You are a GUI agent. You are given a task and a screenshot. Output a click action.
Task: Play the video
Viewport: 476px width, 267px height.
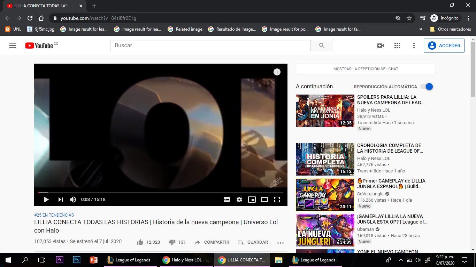[46, 200]
